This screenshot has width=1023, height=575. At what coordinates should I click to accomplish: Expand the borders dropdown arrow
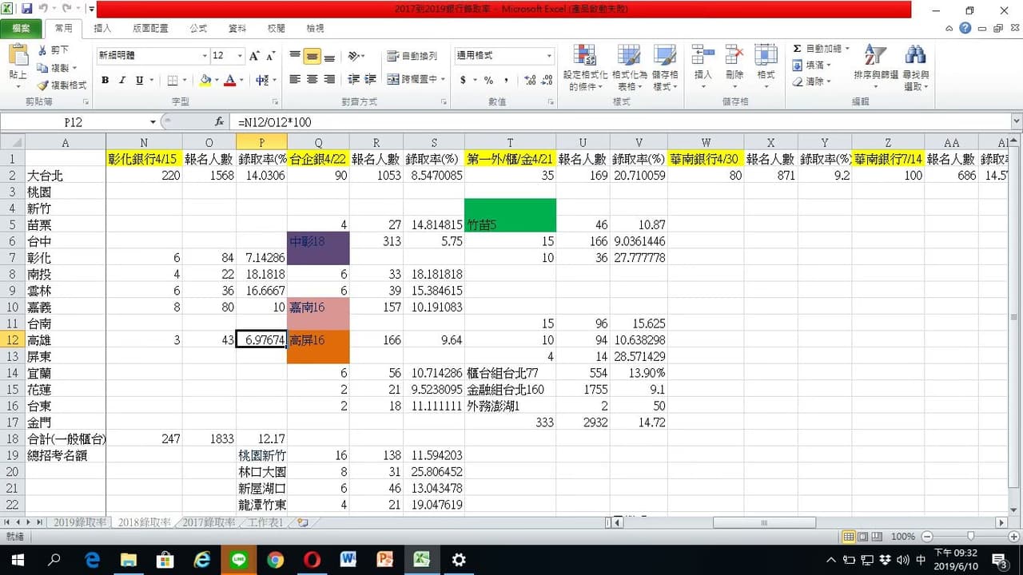click(184, 80)
